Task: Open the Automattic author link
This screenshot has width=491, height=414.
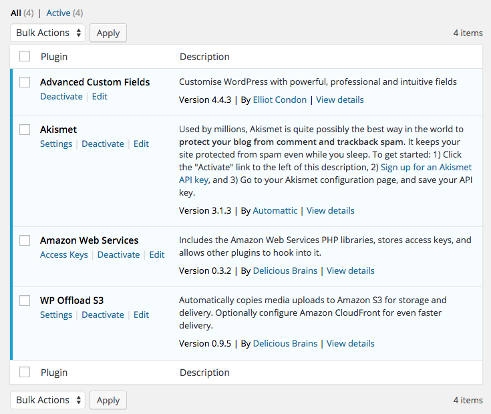Action: (x=275, y=210)
